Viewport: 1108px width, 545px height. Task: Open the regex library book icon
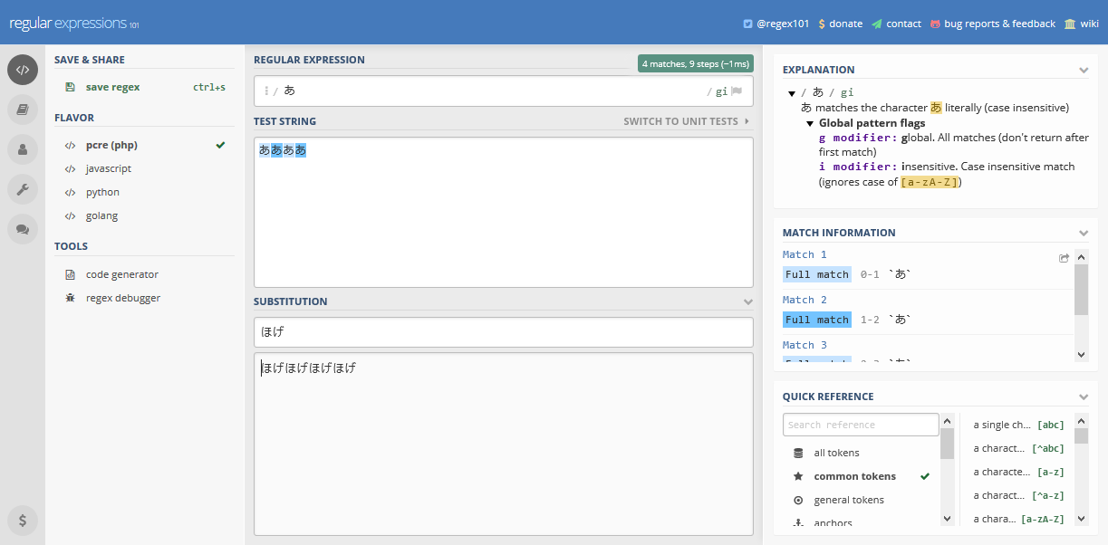coord(23,110)
